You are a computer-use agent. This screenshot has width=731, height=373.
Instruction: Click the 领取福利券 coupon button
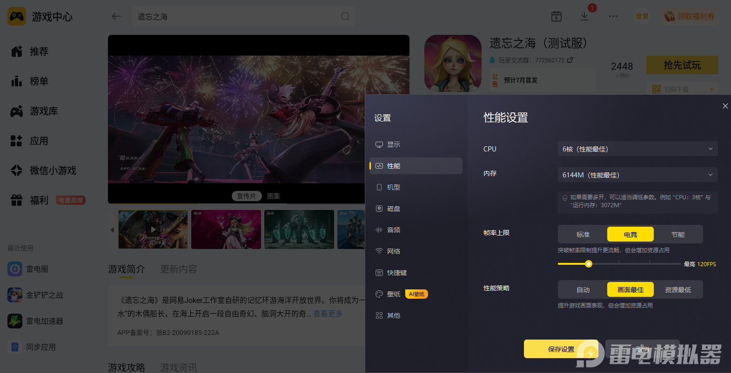(x=690, y=16)
